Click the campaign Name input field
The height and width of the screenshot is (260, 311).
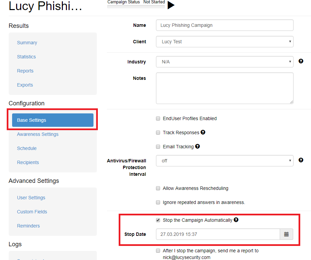[x=225, y=25]
